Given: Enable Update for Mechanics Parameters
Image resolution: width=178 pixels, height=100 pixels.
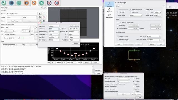Looking at the screenshot, I should pyautogui.click(x=134, y=91).
